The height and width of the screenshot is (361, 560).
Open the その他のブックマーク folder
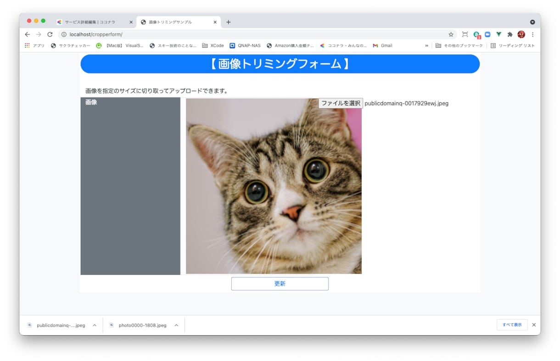459,46
